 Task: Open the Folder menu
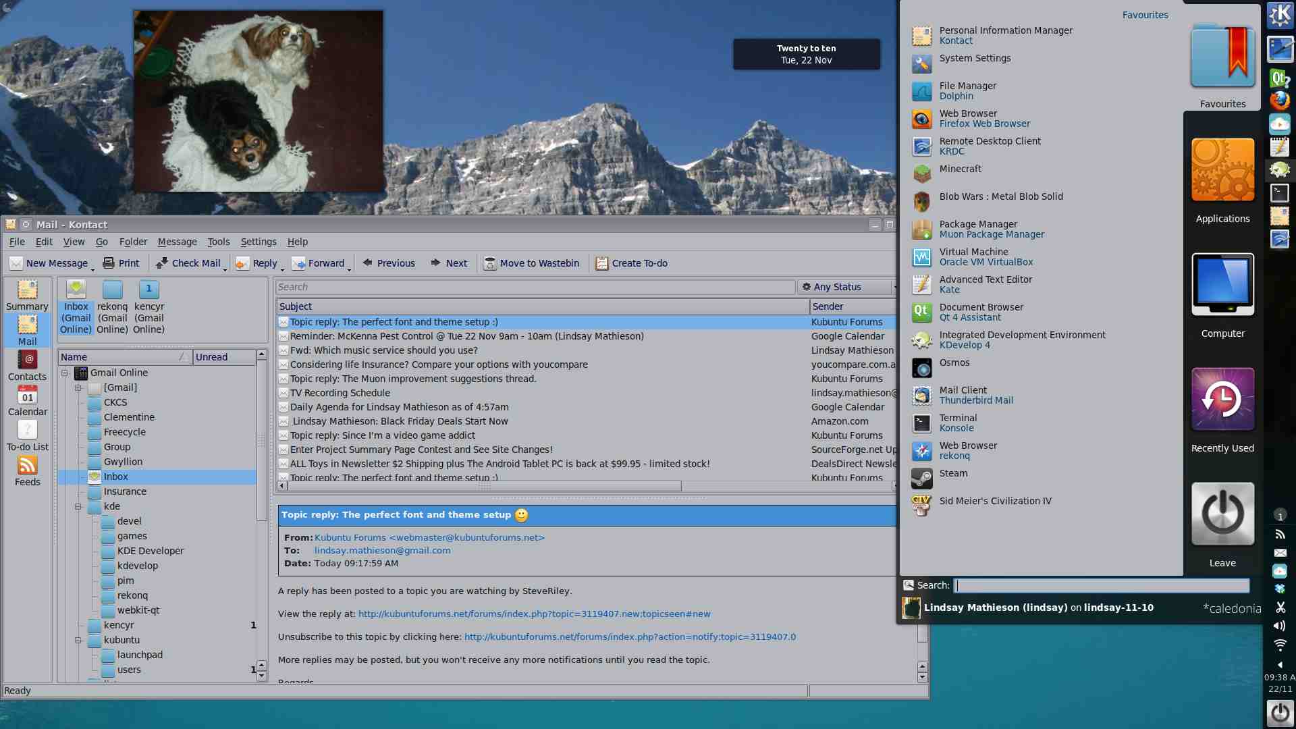pos(133,242)
